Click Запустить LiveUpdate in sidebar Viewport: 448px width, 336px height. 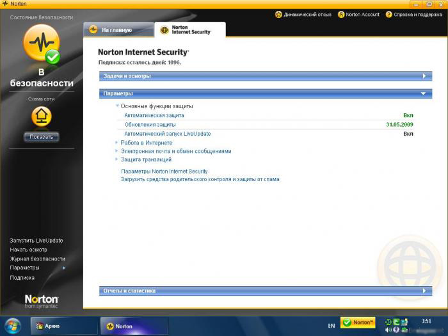(36, 241)
